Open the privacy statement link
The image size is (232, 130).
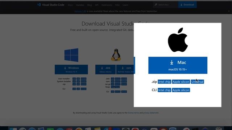(151, 113)
